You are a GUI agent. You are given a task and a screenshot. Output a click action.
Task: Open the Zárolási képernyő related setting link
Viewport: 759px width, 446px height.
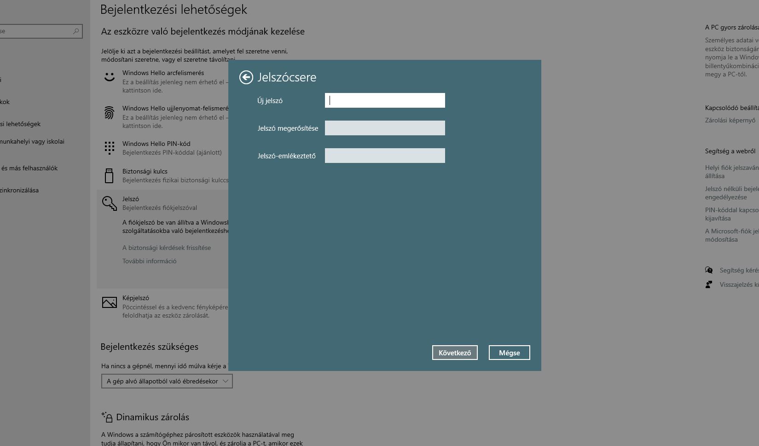coord(730,120)
